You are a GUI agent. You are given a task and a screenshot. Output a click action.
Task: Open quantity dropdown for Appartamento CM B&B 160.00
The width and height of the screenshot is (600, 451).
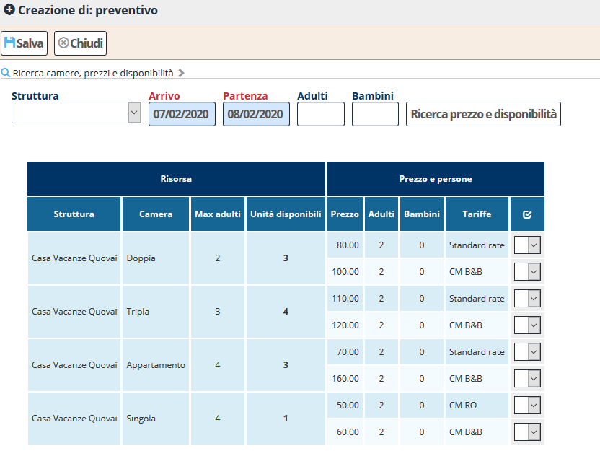(x=527, y=378)
